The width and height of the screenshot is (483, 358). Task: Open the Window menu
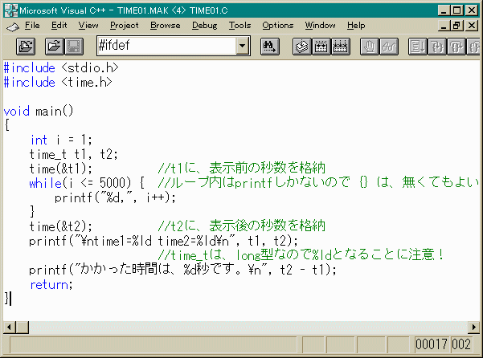pos(320,25)
